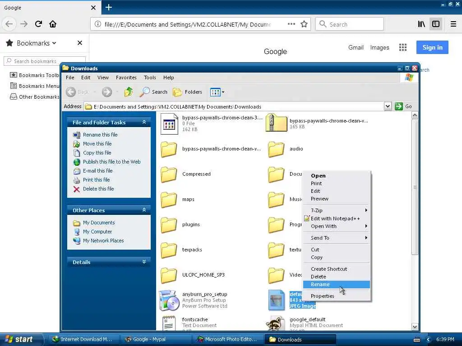Select the maps folder
Image resolution: width=462 pixels, height=346 pixels.
[x=169, y=200]
